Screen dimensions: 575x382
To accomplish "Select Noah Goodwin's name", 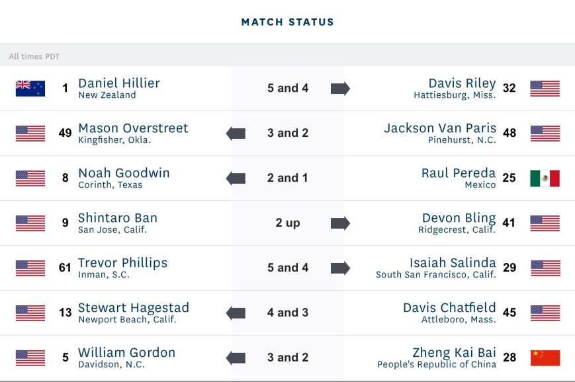I will pyautogui.click(x=124, y=173).
